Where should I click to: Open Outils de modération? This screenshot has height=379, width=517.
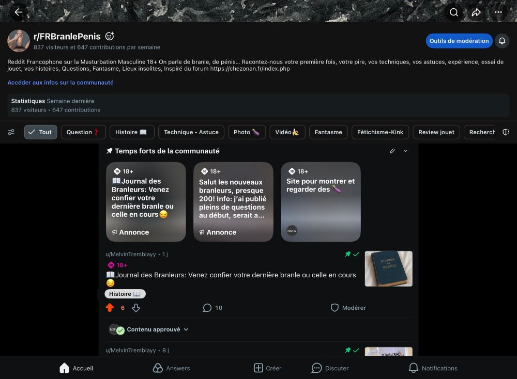(x=459, y=41)
